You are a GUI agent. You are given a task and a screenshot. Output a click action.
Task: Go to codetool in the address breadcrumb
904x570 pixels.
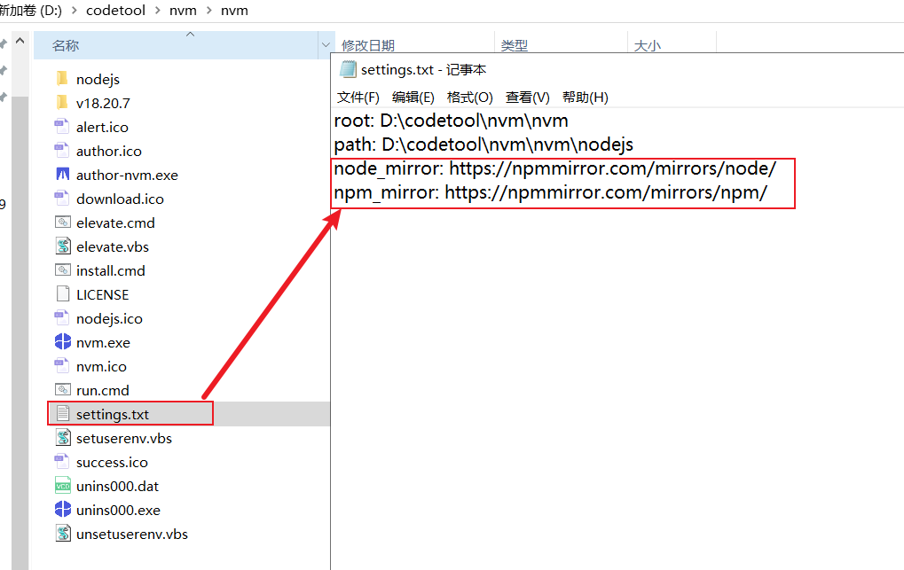116,11
